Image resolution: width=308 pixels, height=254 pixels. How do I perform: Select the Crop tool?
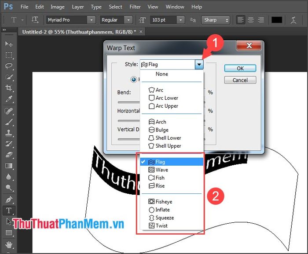pyautogui.click(x=9, y=88)
